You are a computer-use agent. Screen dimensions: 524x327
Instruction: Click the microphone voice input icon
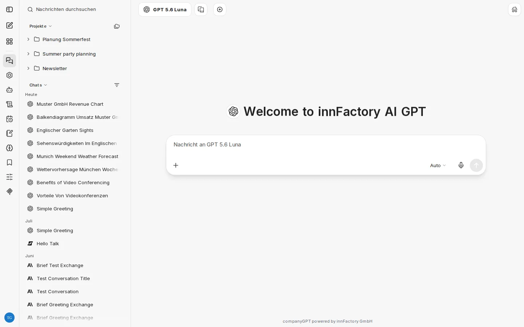click(x=461, y=165)
